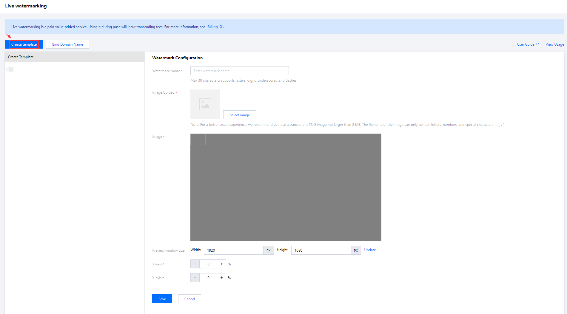The width and height of the screenshot is (567, 314).
Task: Cancel the watermark configuration
Action: pos(189,299)
